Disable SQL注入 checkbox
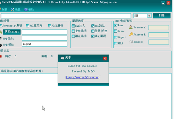This screenshot has height=119, width=174. pos(73,26)
